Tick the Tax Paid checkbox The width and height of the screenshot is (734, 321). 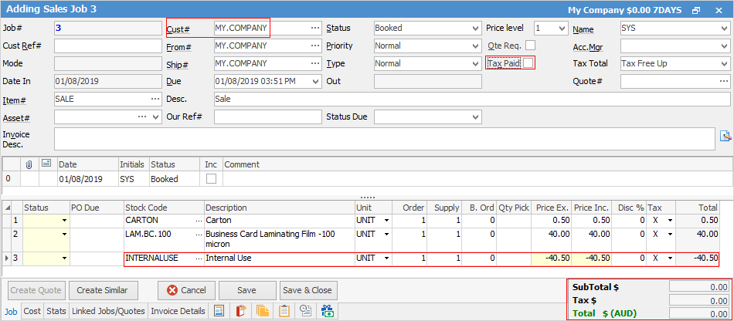point(528,63)
